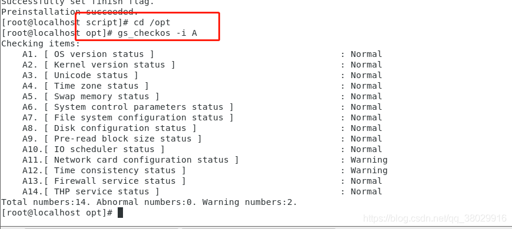Click the Warning result for Network card configuration

tap(369, 160)
